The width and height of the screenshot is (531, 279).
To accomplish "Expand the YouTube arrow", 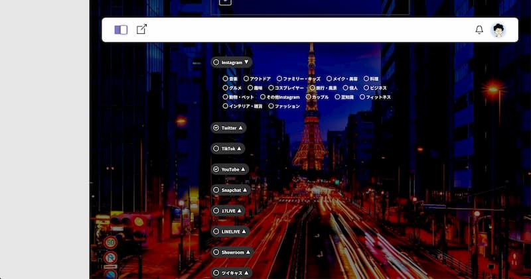I will coord(243,169).
